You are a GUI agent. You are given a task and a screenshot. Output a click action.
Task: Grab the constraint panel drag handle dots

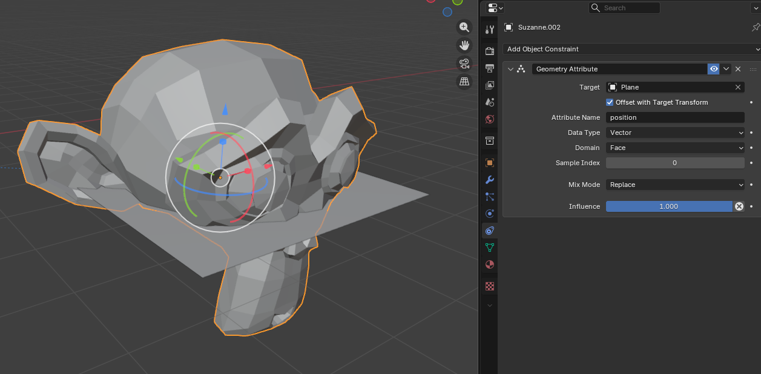753,69
